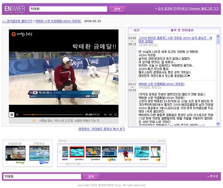Open the [2008 베이징 올림픽] 수영 자유형 400m result title
Image resolution: width=223 pixels, height=188 pixels.
[x=175, y=40]
